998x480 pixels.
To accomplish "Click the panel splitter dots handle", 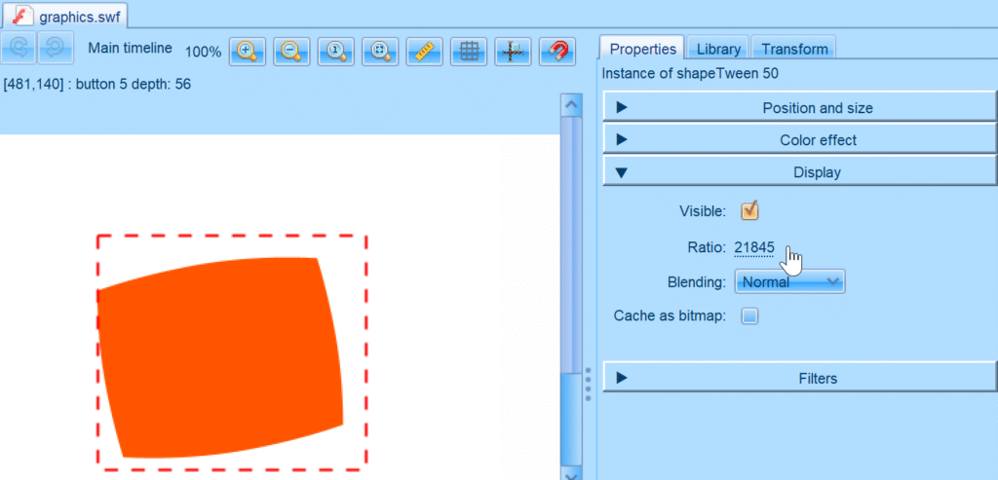I will [x=588, y=384].
